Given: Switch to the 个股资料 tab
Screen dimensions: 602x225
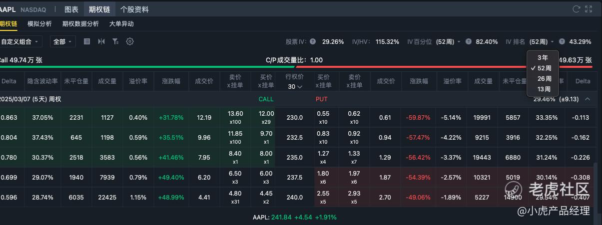Looking at the screenshot, I should tap(134, 9).
